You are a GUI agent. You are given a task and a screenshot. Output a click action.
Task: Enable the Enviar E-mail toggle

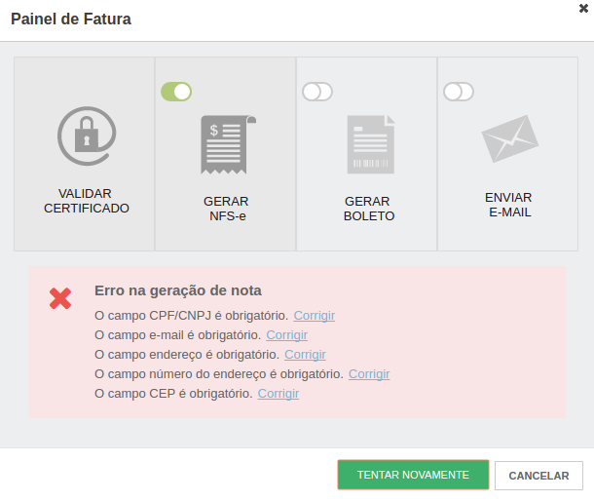[x=459, y=92]
